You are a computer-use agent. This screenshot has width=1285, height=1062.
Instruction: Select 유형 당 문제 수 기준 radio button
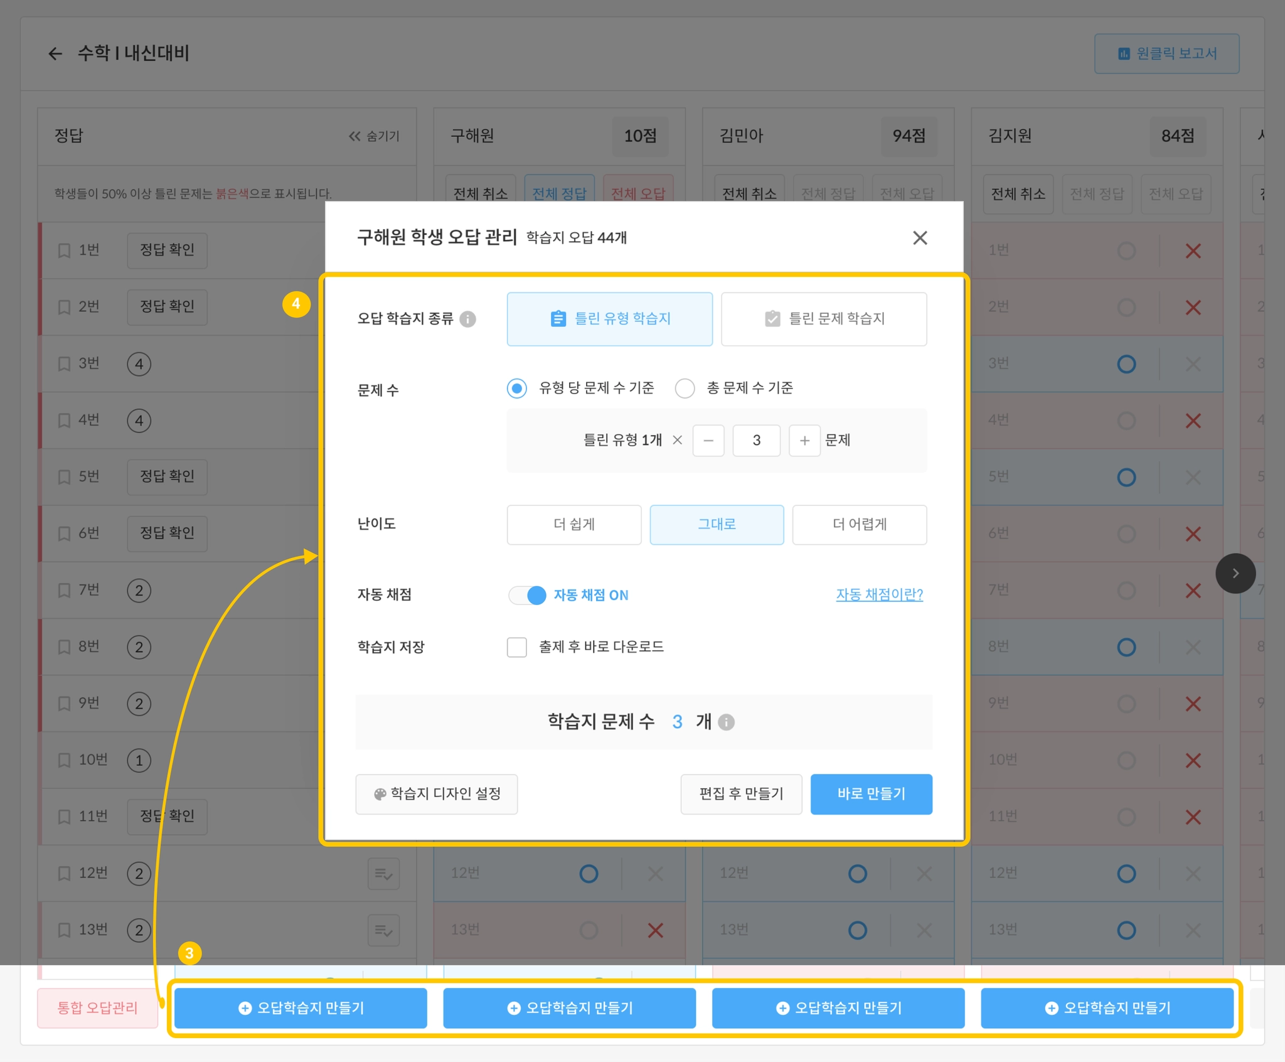517,389
